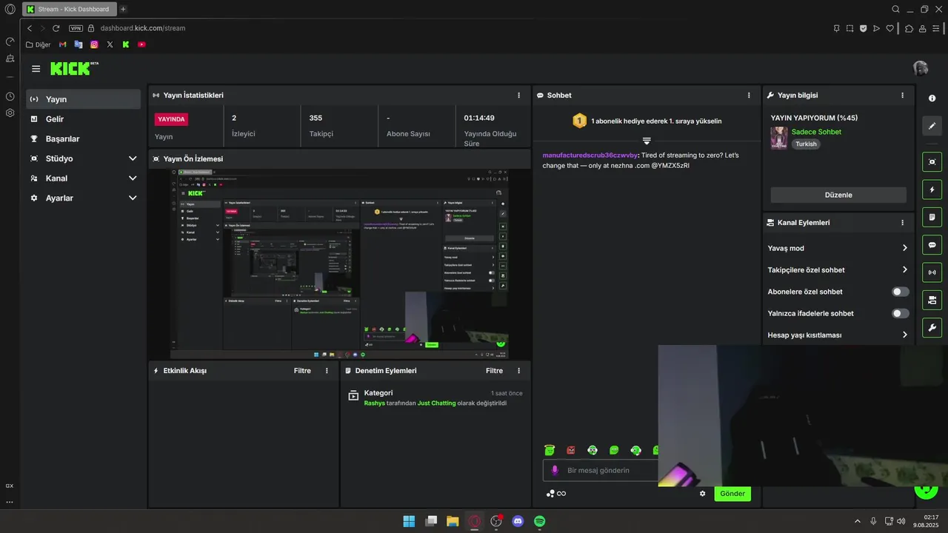Screen dimensions: 948x533
Task: Click the chat bubble icon in right toolbar
Action: (932, 245)
